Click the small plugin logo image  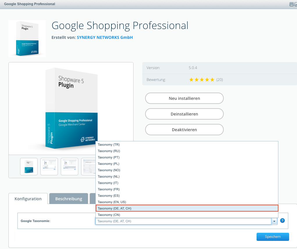(x=27, y=39)
